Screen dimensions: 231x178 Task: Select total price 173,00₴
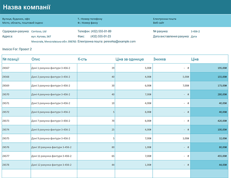(x=209, y=86)
